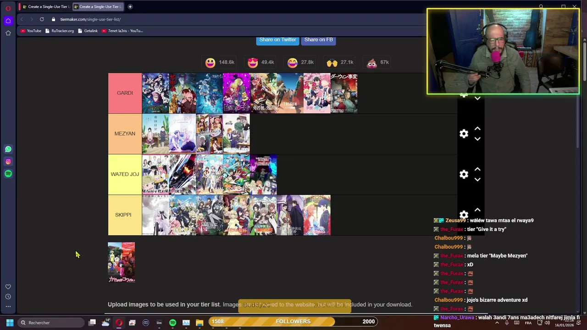Select last poster in SKIPPI row

[317, 215]
